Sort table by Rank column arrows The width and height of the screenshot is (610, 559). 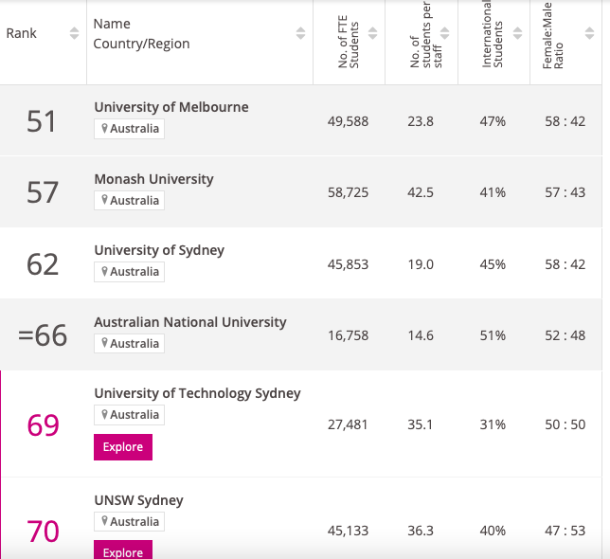coord(74,33)
